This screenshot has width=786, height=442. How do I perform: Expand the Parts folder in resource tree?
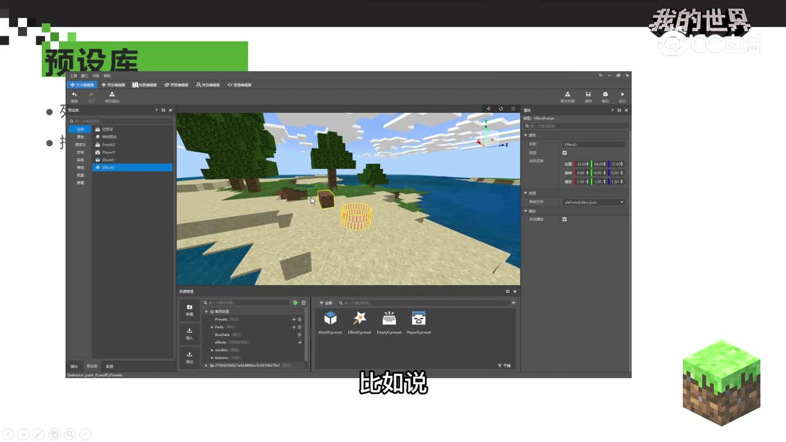pyautogui.click(x=212, y=327)
